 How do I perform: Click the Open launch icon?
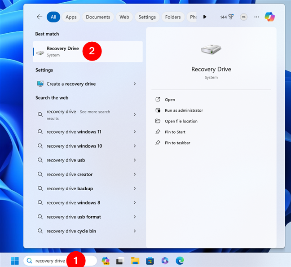[158, 99]
